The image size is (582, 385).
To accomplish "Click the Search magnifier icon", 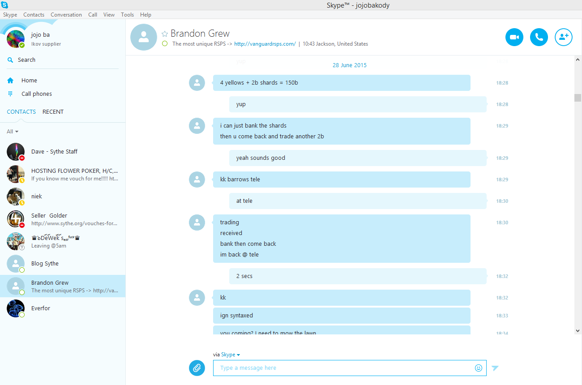I will click(x=10, y=60).
